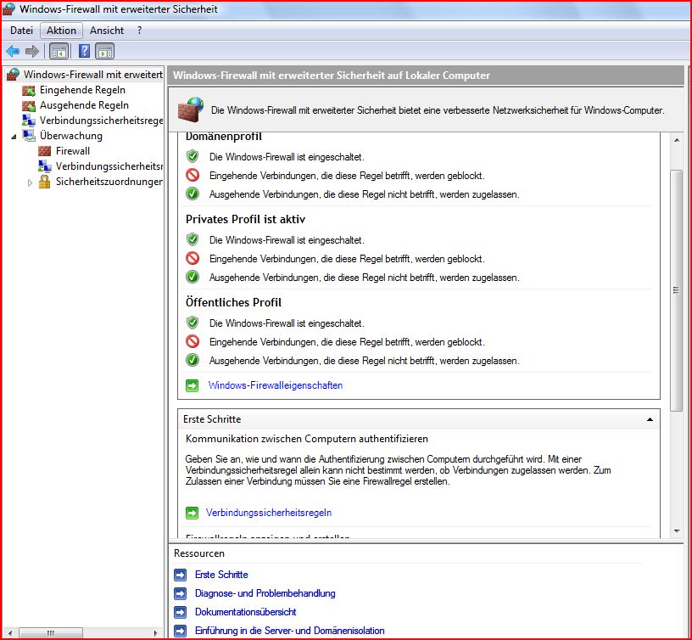Click the root firewall globe icon in tree
This screenshot has height=640, width=692.
click(14, 74)
